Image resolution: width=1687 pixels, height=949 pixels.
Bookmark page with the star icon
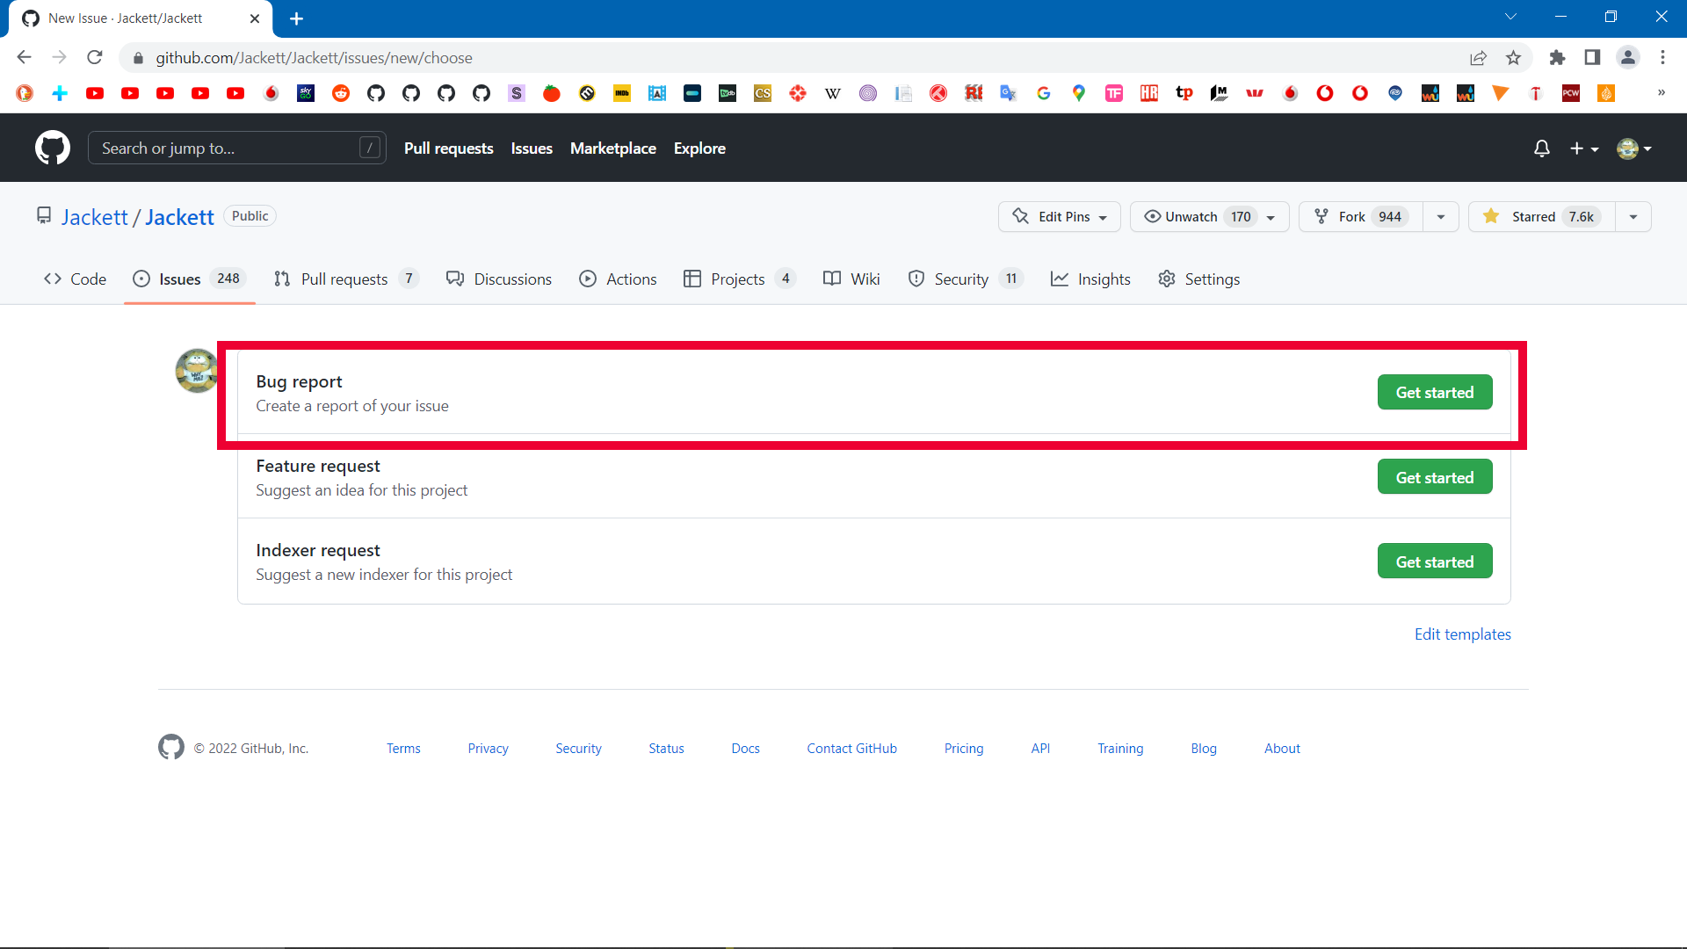[x=1513, y=58]
